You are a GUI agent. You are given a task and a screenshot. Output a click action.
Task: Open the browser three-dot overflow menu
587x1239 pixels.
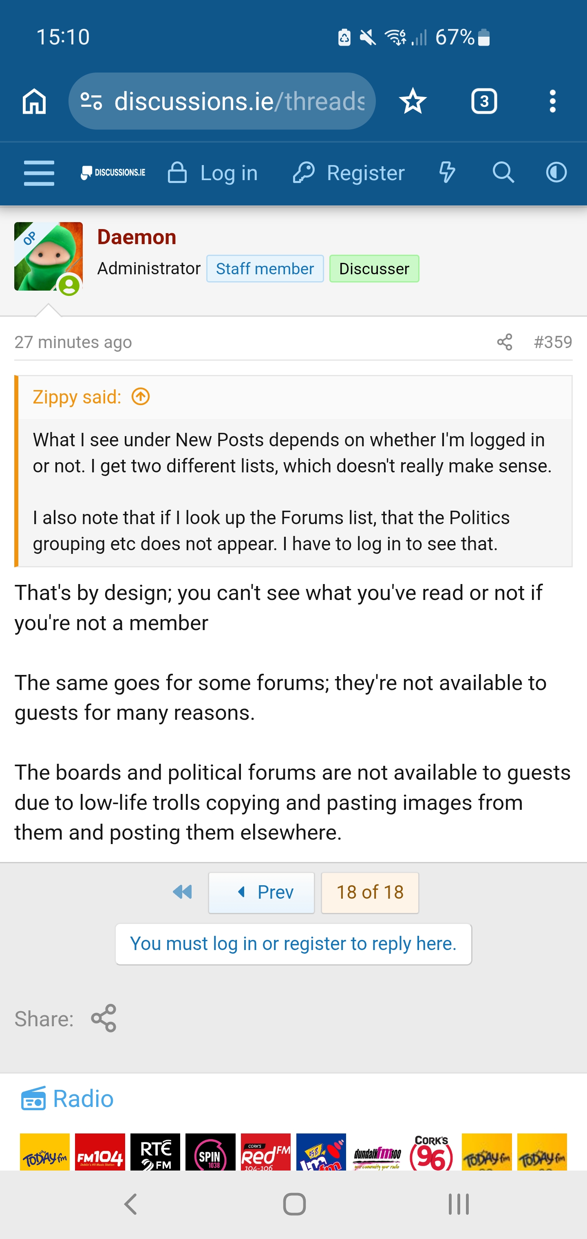click(552, 101)
